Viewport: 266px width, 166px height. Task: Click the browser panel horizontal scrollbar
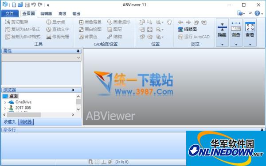[39, 115]
